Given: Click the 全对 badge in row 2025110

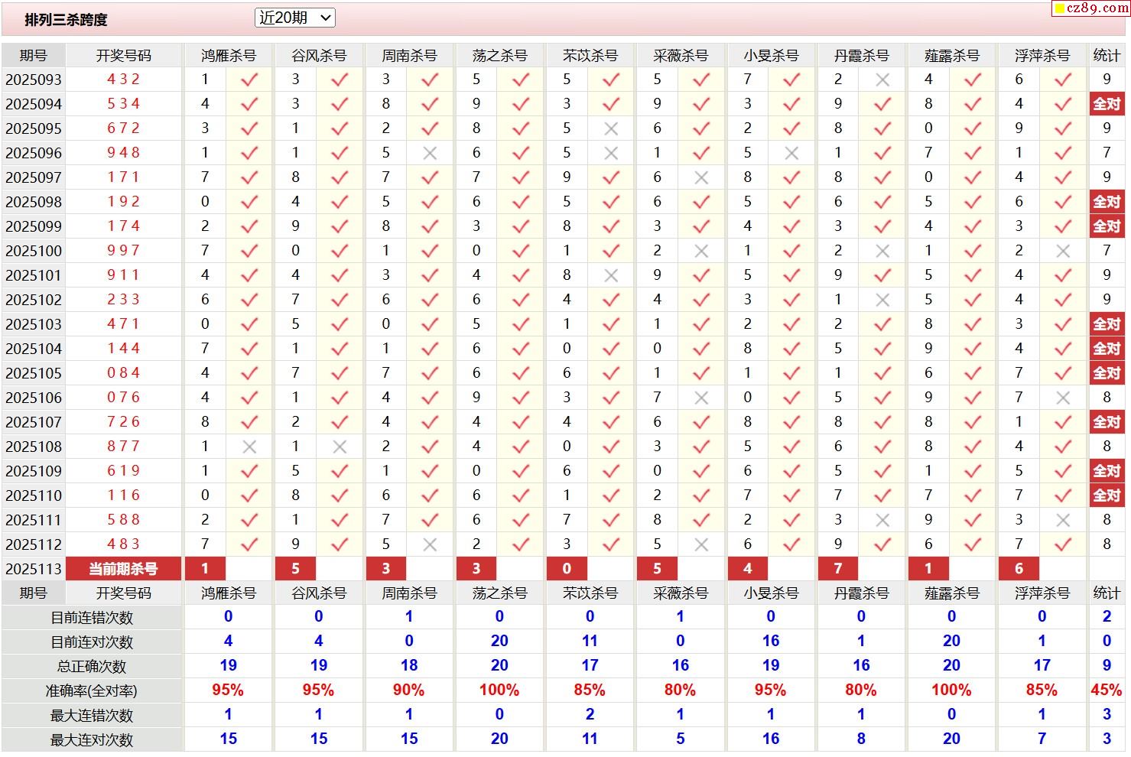Looking at the screenshot, I should point(1107,495).
